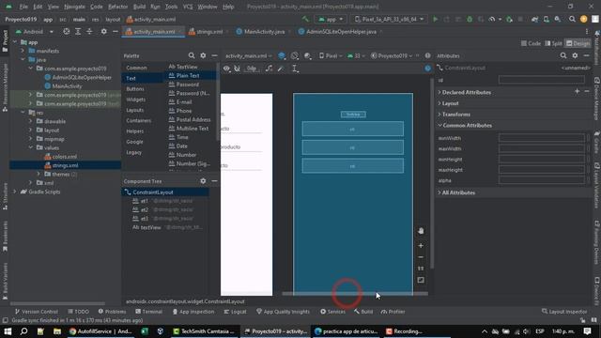This screenshot has height=338, width=601.
Task: Select opened file target icon in Project panel
Action: coord(67,31)
